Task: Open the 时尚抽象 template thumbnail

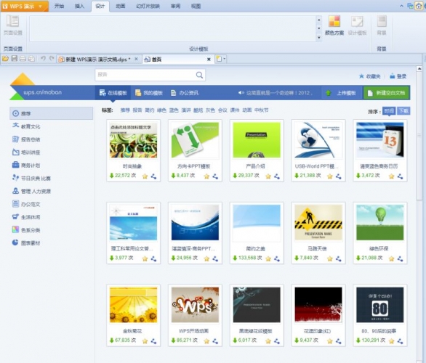Action: pos(133,140)
